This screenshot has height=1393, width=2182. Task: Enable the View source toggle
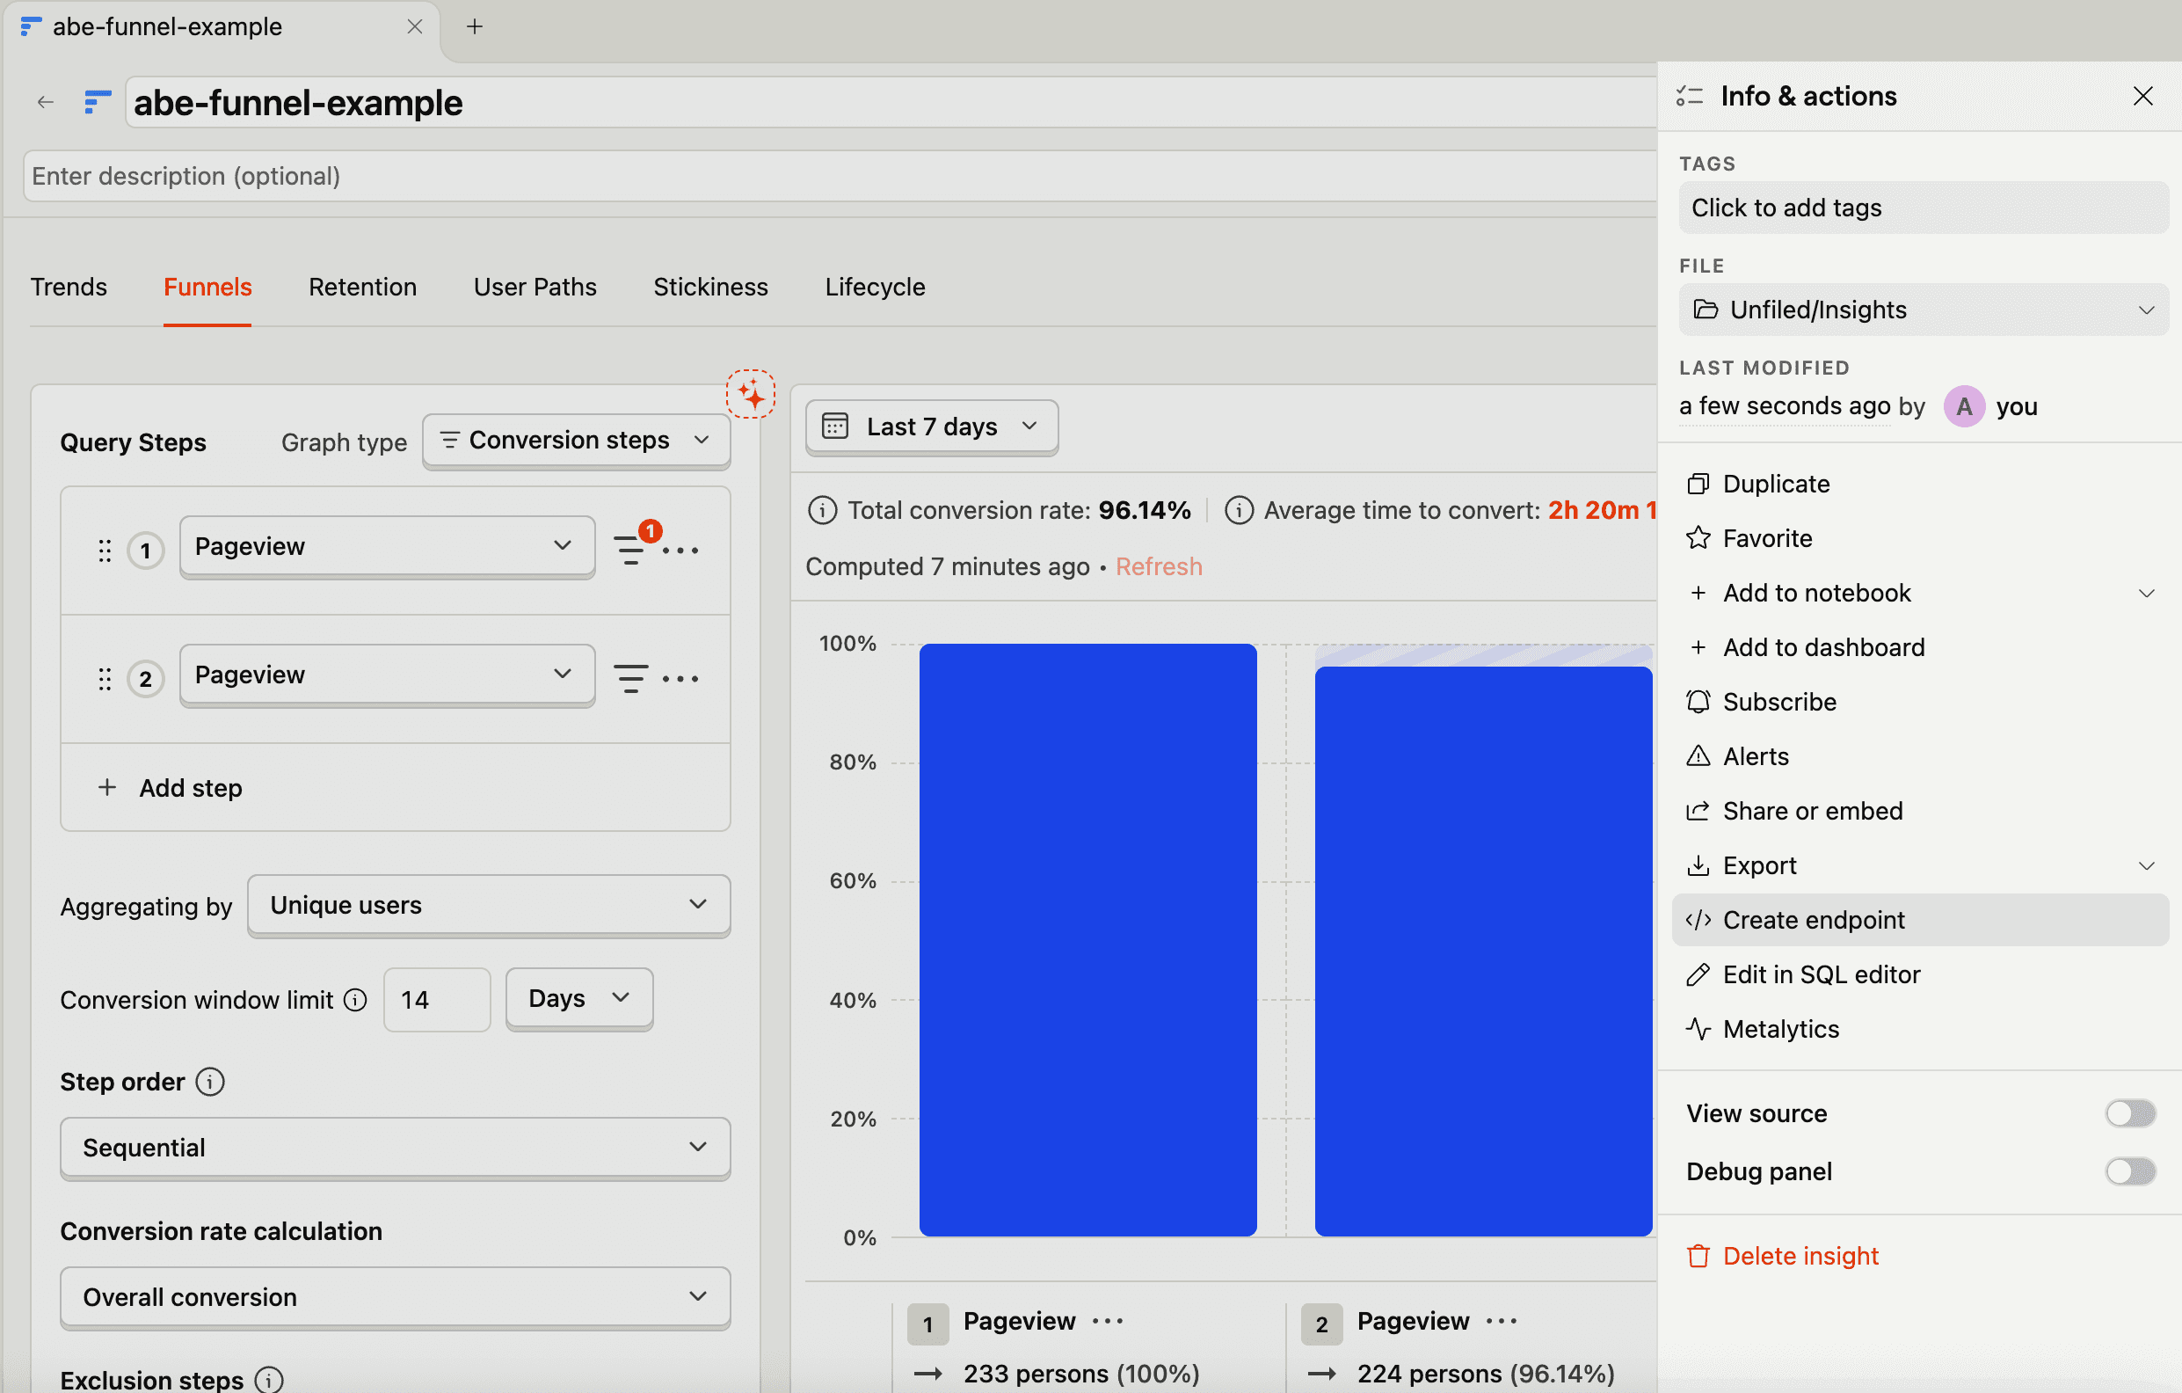click(x=2129, y=1113)
